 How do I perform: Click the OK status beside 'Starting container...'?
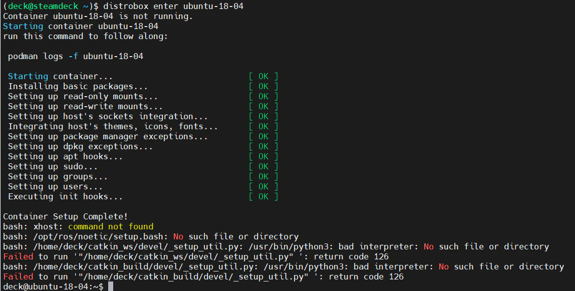[263, 76]
